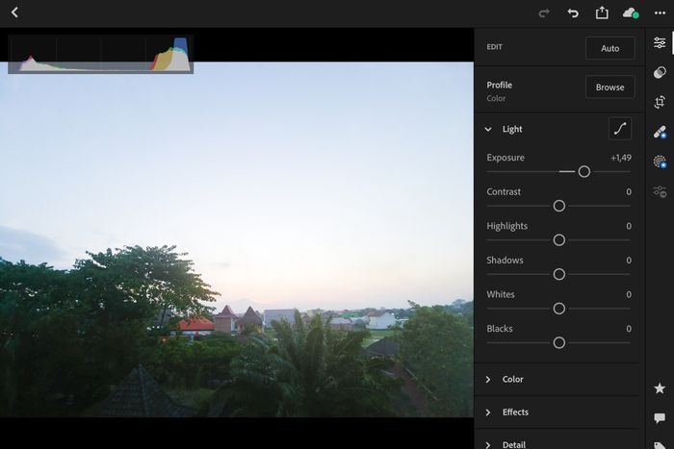The image size is (674, 449).
Task: Click the redo arrow icon
Action: 544,13
